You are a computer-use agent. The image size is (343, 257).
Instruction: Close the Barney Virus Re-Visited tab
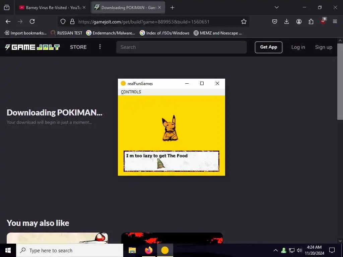[x=84, y=7]
